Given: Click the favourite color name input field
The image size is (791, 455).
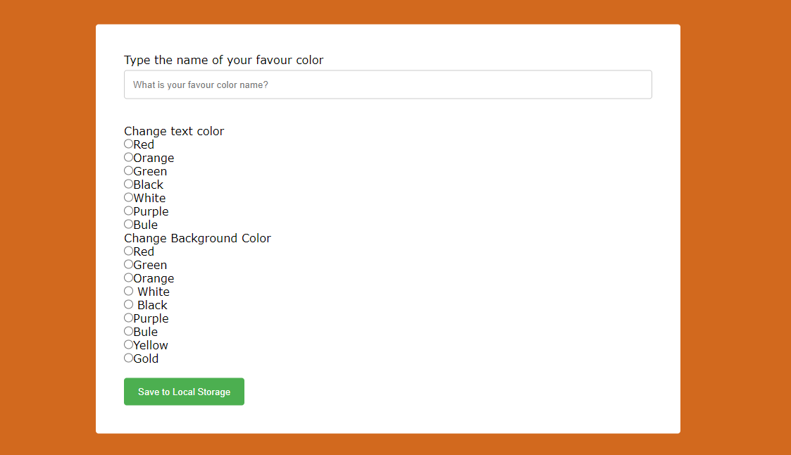Looking at the screenshot, I should pos(387,84).
